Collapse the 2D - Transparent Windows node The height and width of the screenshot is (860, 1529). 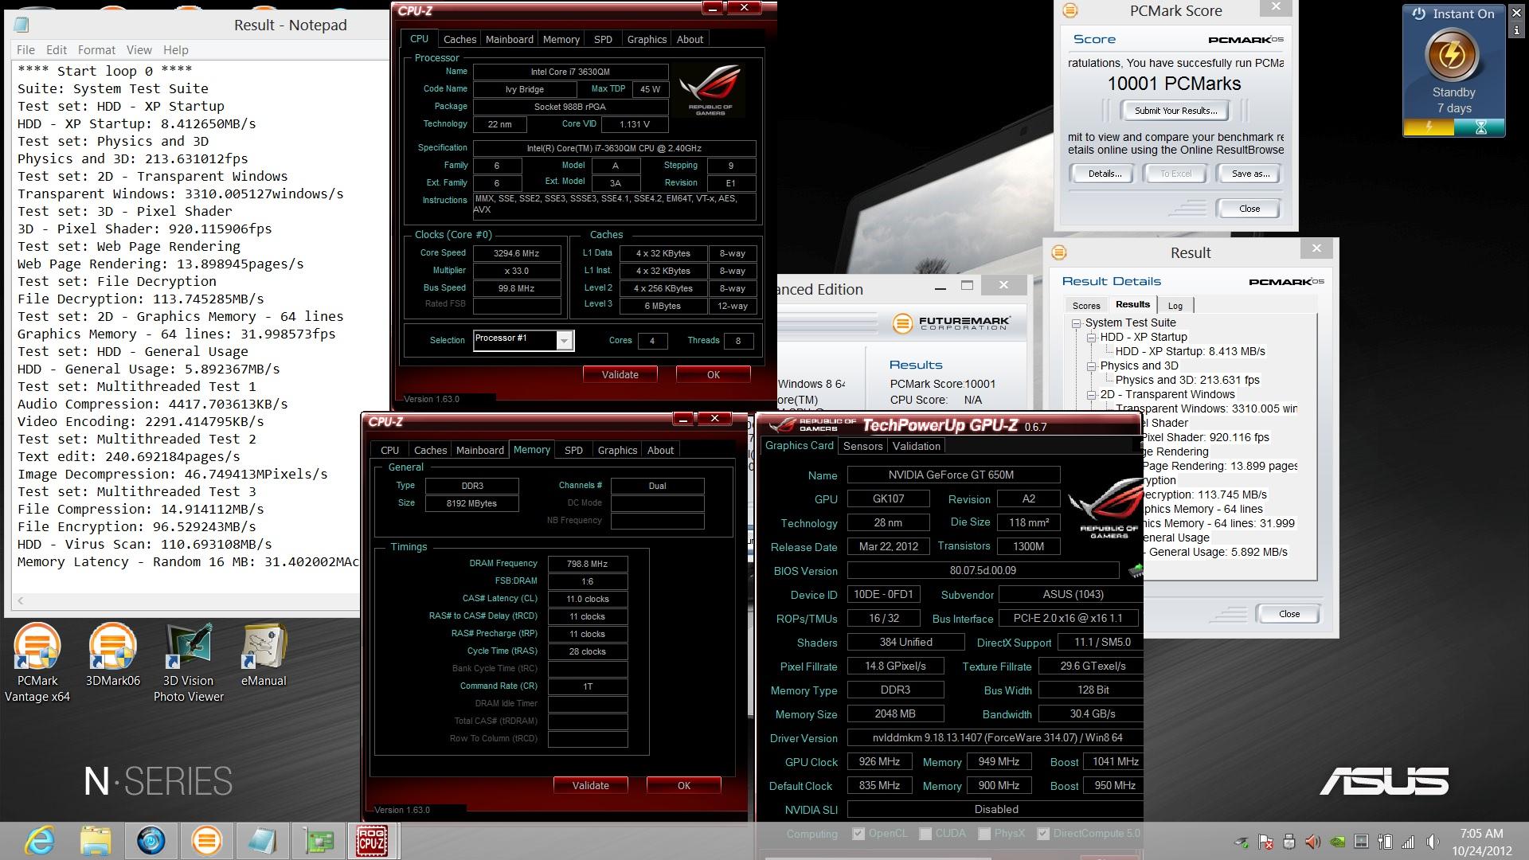click(1092, 395)
